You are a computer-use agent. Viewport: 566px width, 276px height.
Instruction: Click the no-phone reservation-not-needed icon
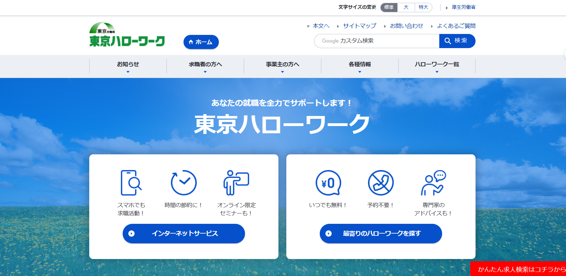(x=381, y=183)
